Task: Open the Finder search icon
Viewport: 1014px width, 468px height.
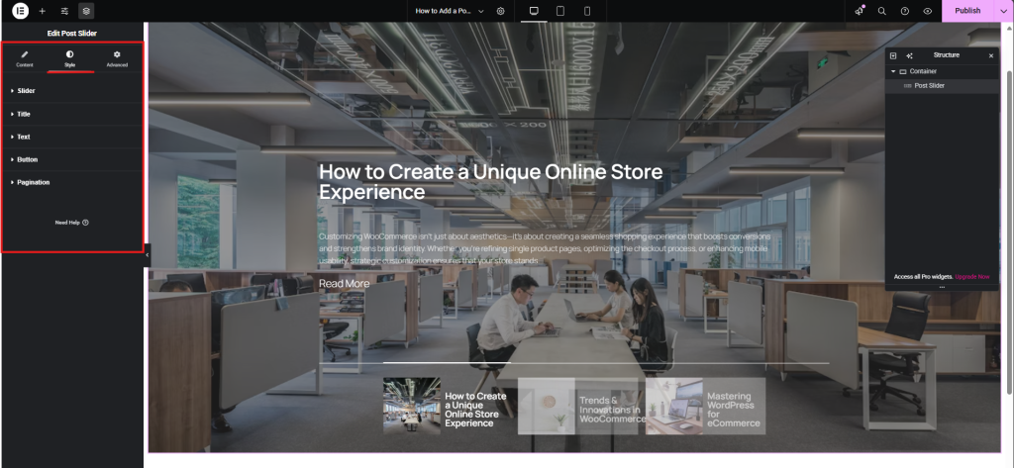Action: click(882, 11)
